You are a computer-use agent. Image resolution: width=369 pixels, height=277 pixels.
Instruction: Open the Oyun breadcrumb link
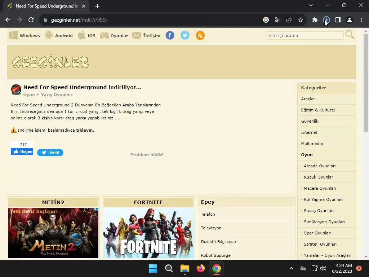29,94
